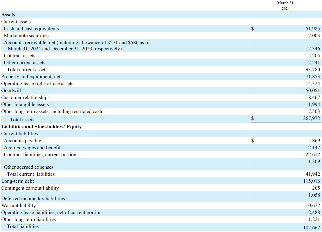Select the value 22,617

312,154
